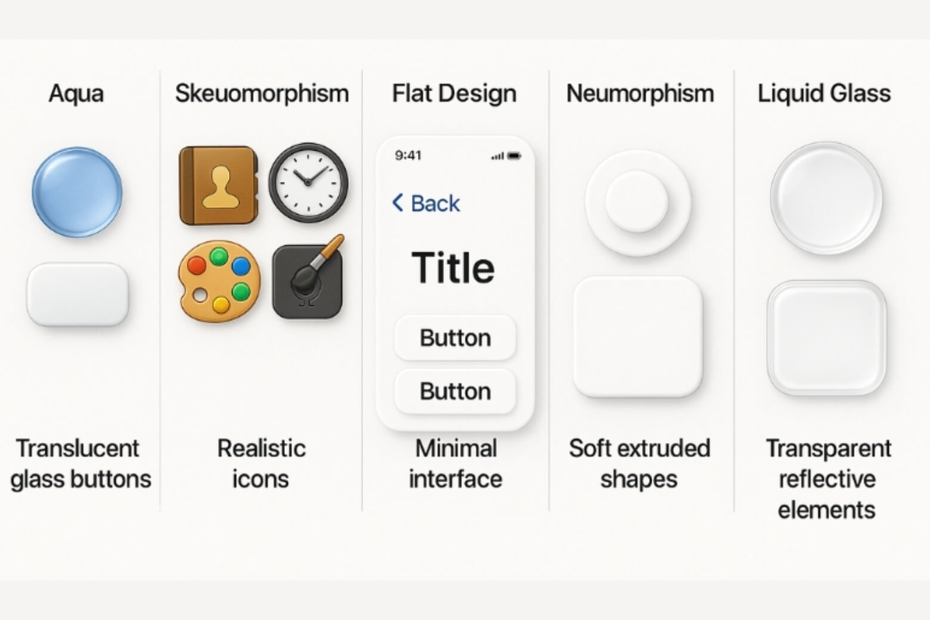The width and height of the screenshot is (930, 620).
Task: Click the cellular signal bars icon
Action: tap(497, 156)
